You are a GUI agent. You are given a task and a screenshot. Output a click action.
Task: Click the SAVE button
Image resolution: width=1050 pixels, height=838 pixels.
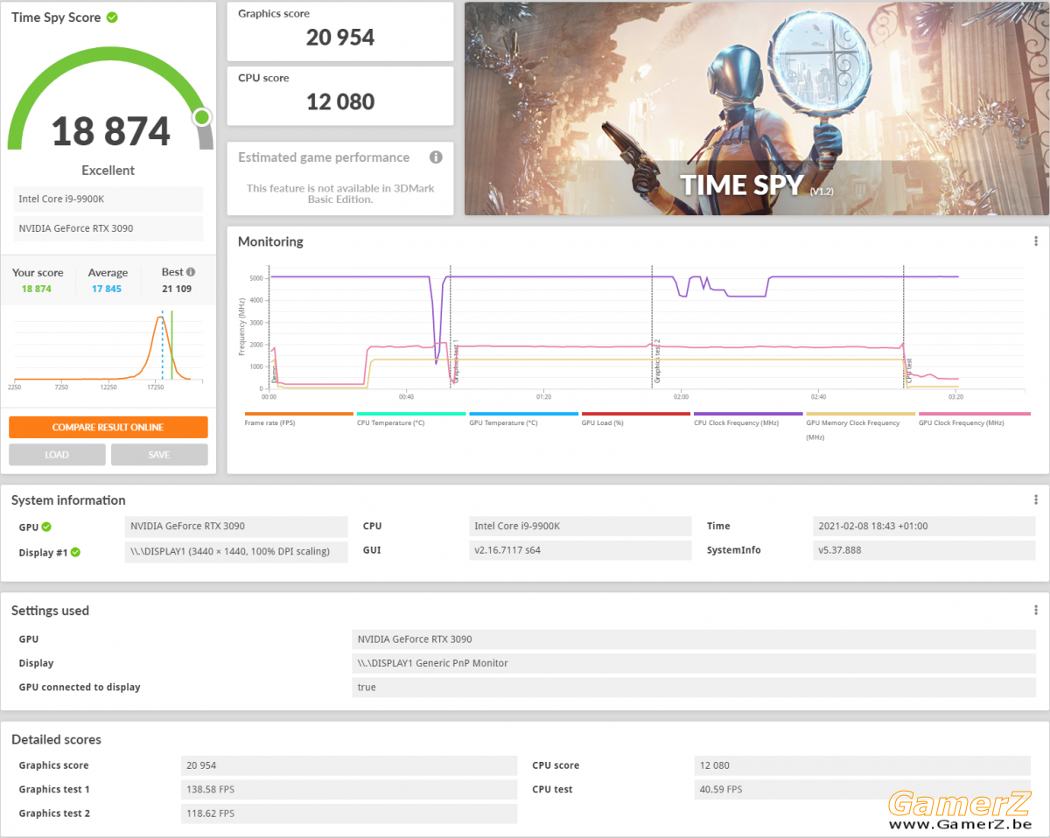pyautogui.click(x=159, y=455)
